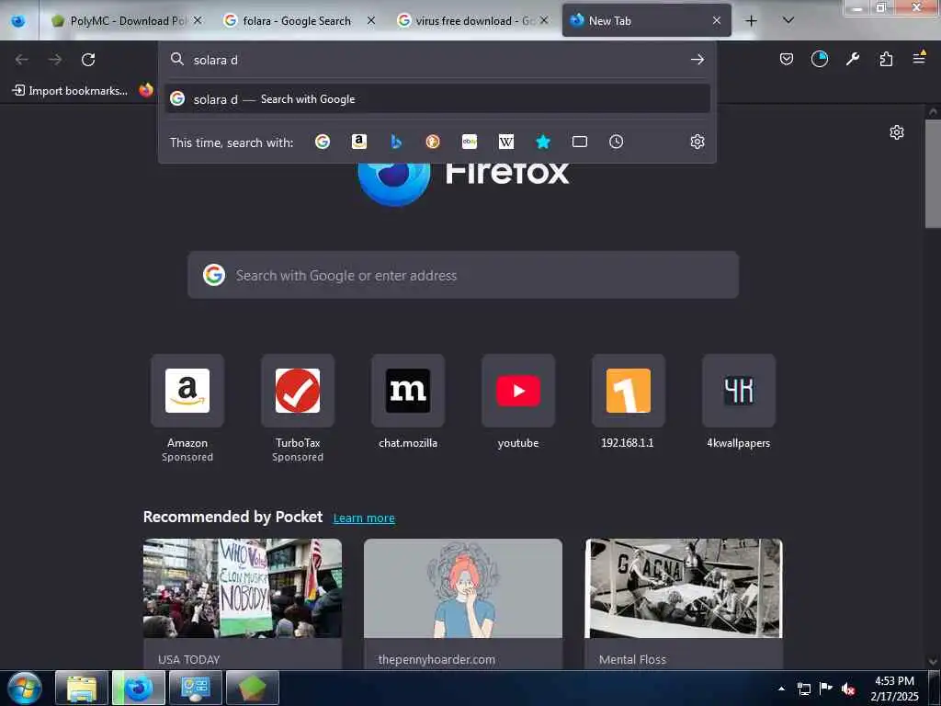
Task: Show hidden system tray icons
Action: pos(781,689)
